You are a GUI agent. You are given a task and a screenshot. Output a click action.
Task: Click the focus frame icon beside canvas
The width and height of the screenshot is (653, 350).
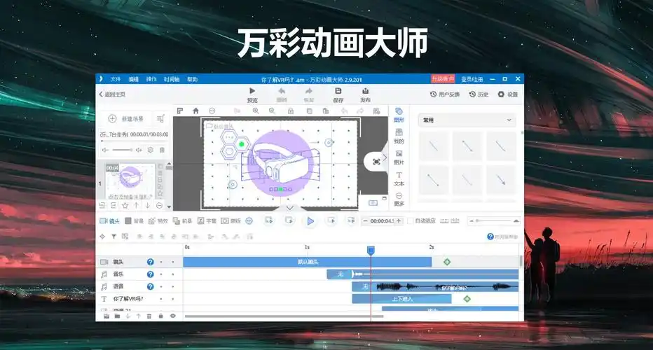pos(376,162)
